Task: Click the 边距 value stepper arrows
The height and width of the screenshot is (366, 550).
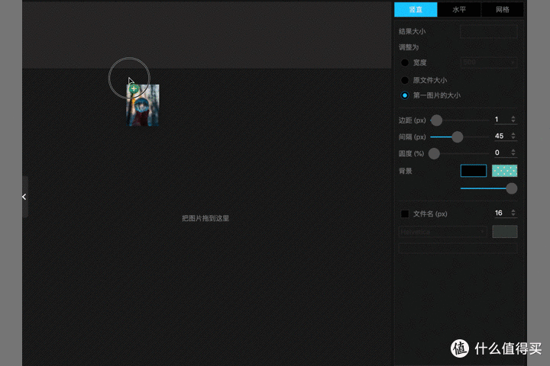Action: point(513,119)
